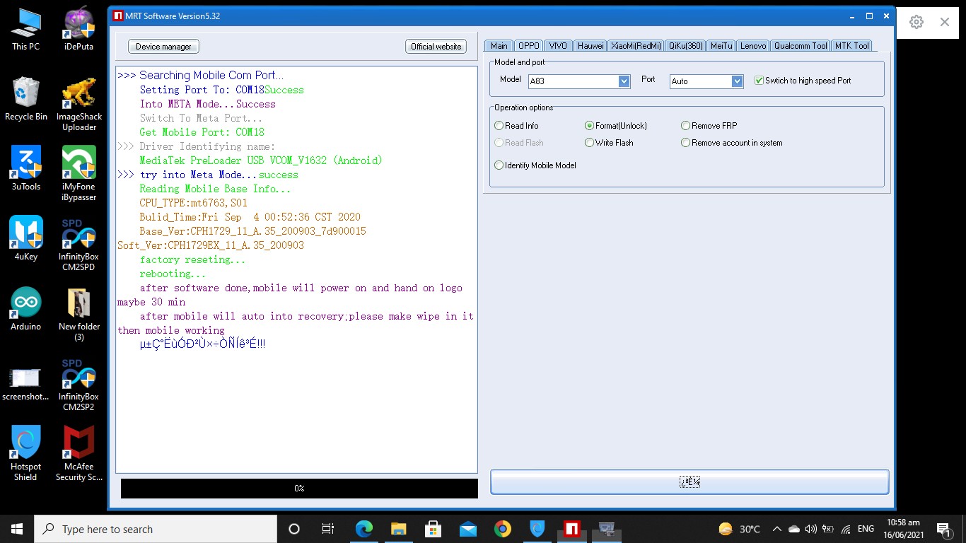
Task: Switch to the Main tab
Action: (499, 46)
